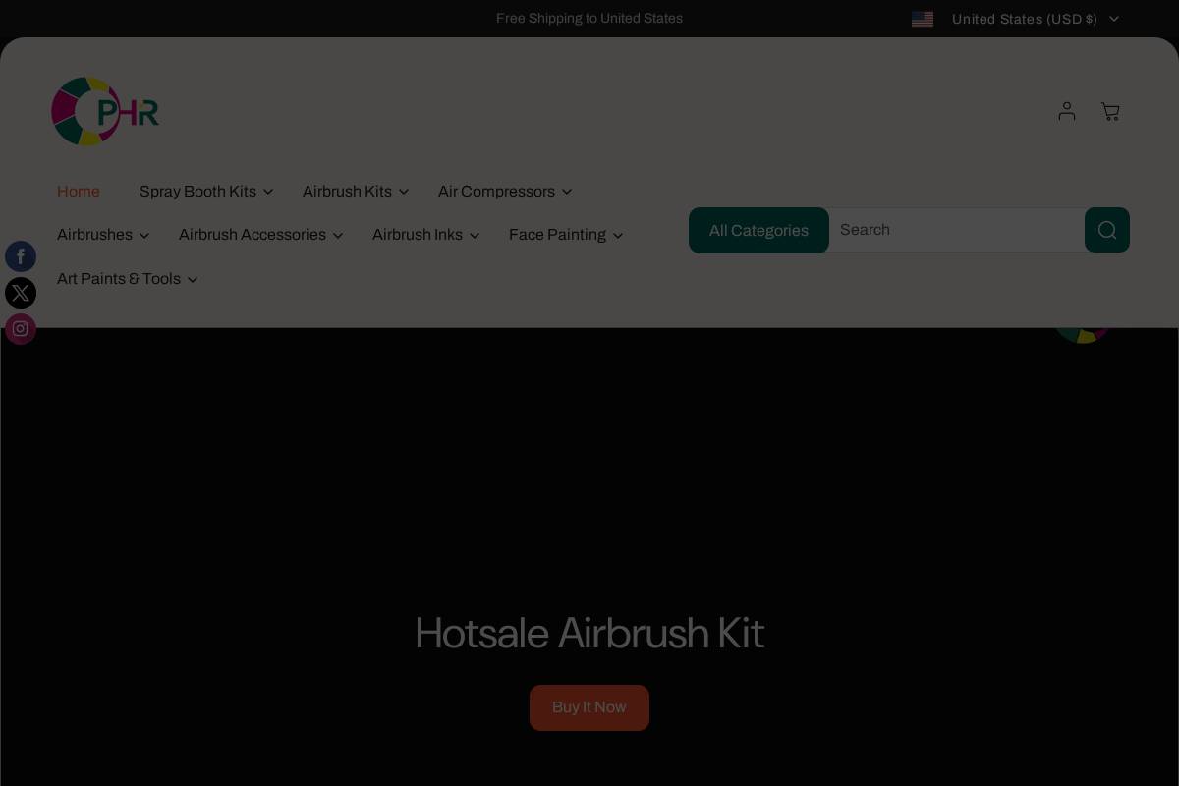Viewport: 1179px width, 786px height.
Task: Click the All Categories button
Action: pyautogui.click(x=758, y=230)
